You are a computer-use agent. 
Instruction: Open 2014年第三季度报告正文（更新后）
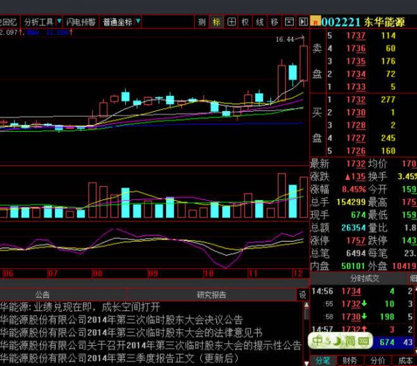click(x=120, y=358)
